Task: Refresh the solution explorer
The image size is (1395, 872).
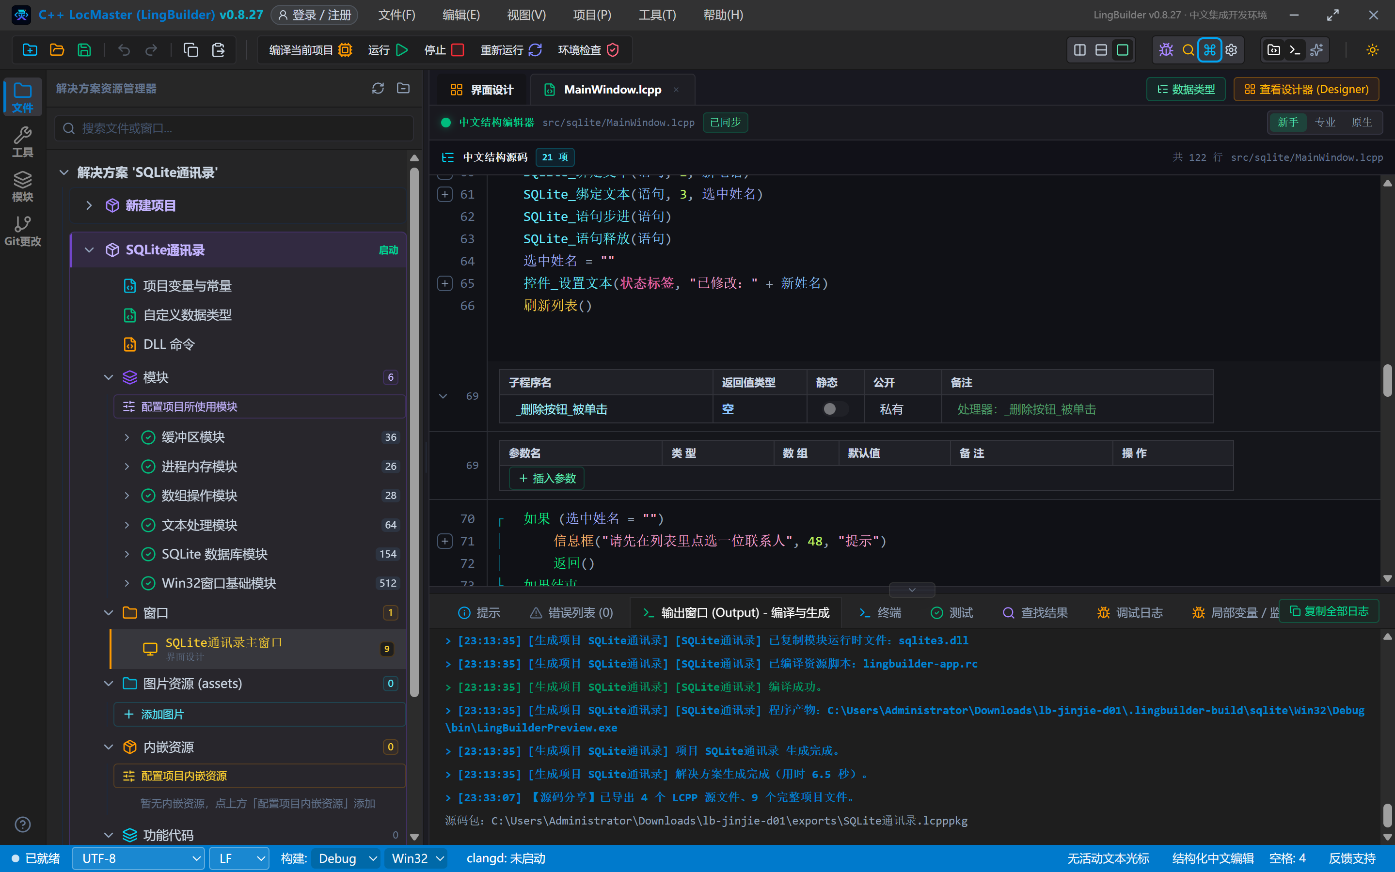Action: coord(378,88)
